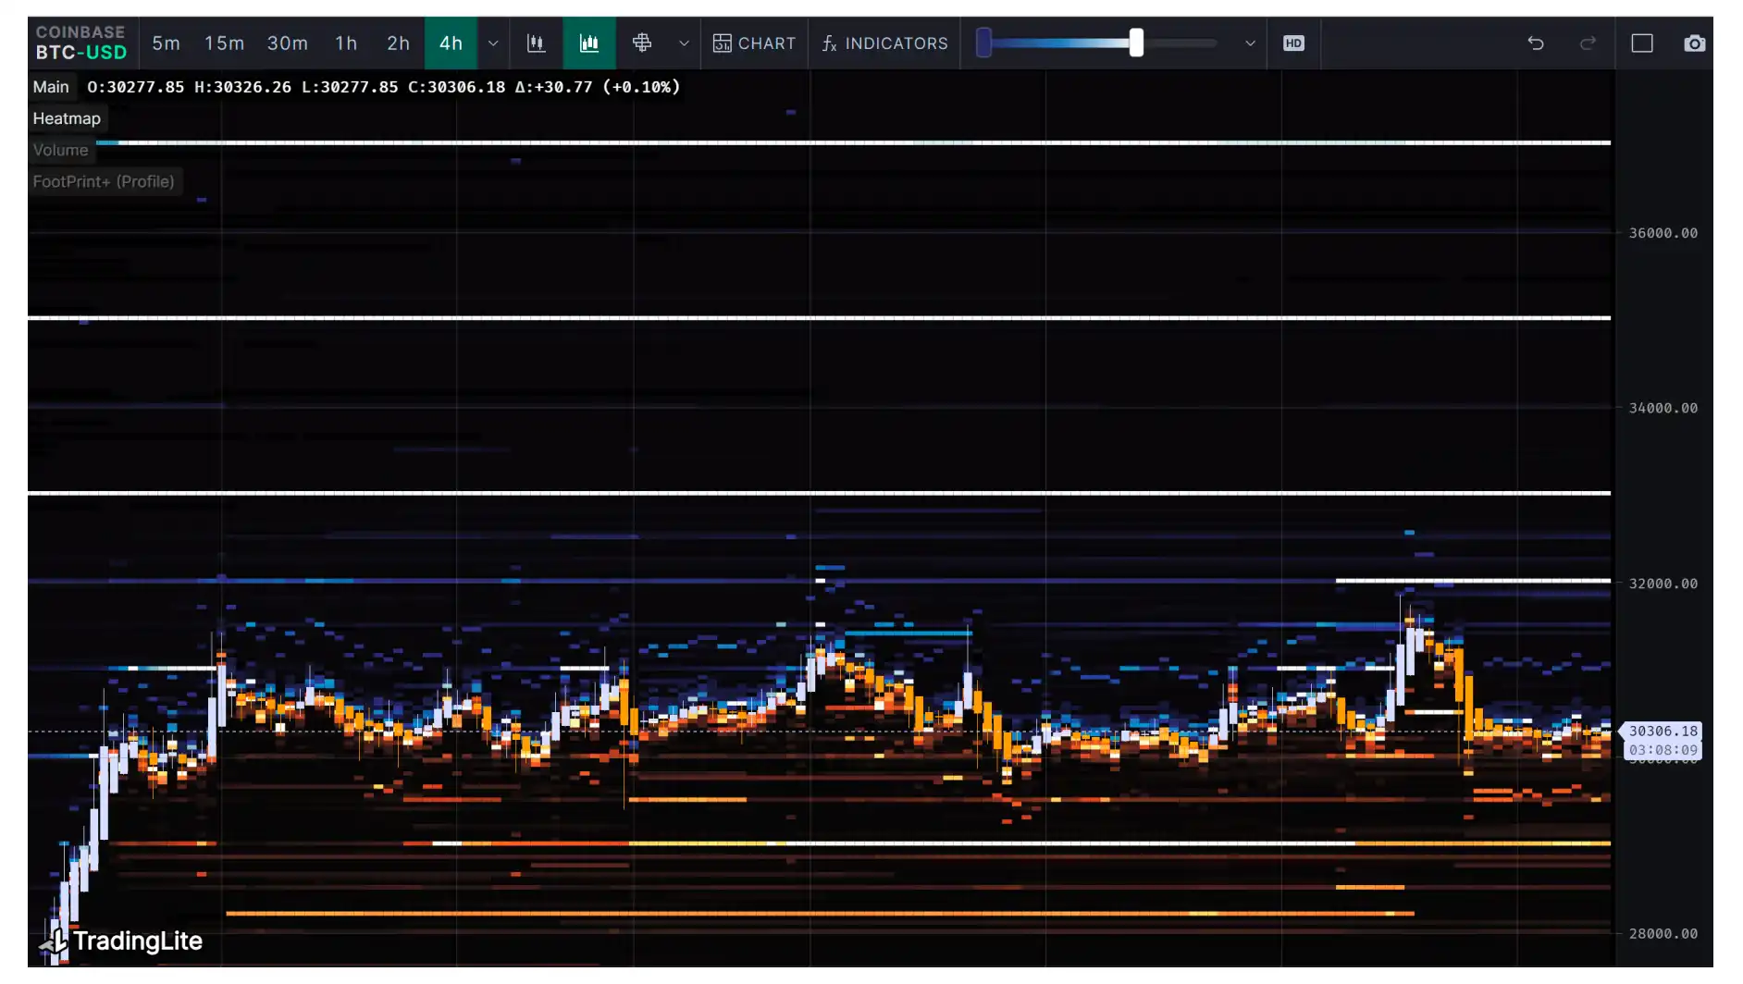This screenshot has width=1743, height=984.
Task: Click the OHLC readout text
Action: coord(384,87)
